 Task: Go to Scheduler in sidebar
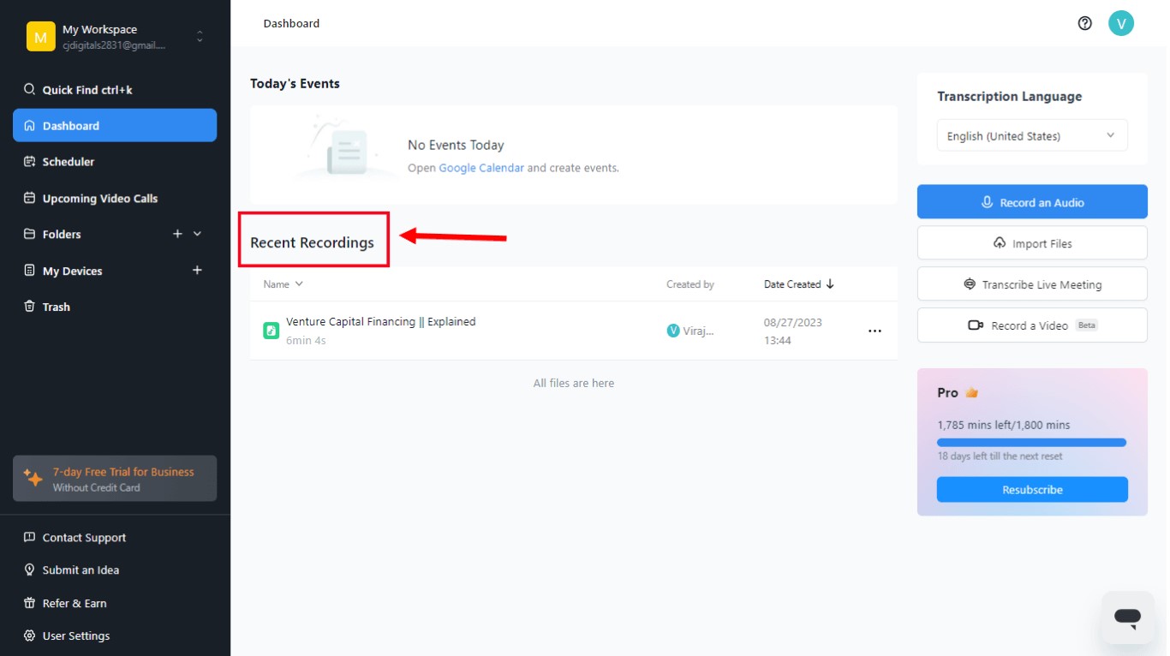click(x=69, y=162)
